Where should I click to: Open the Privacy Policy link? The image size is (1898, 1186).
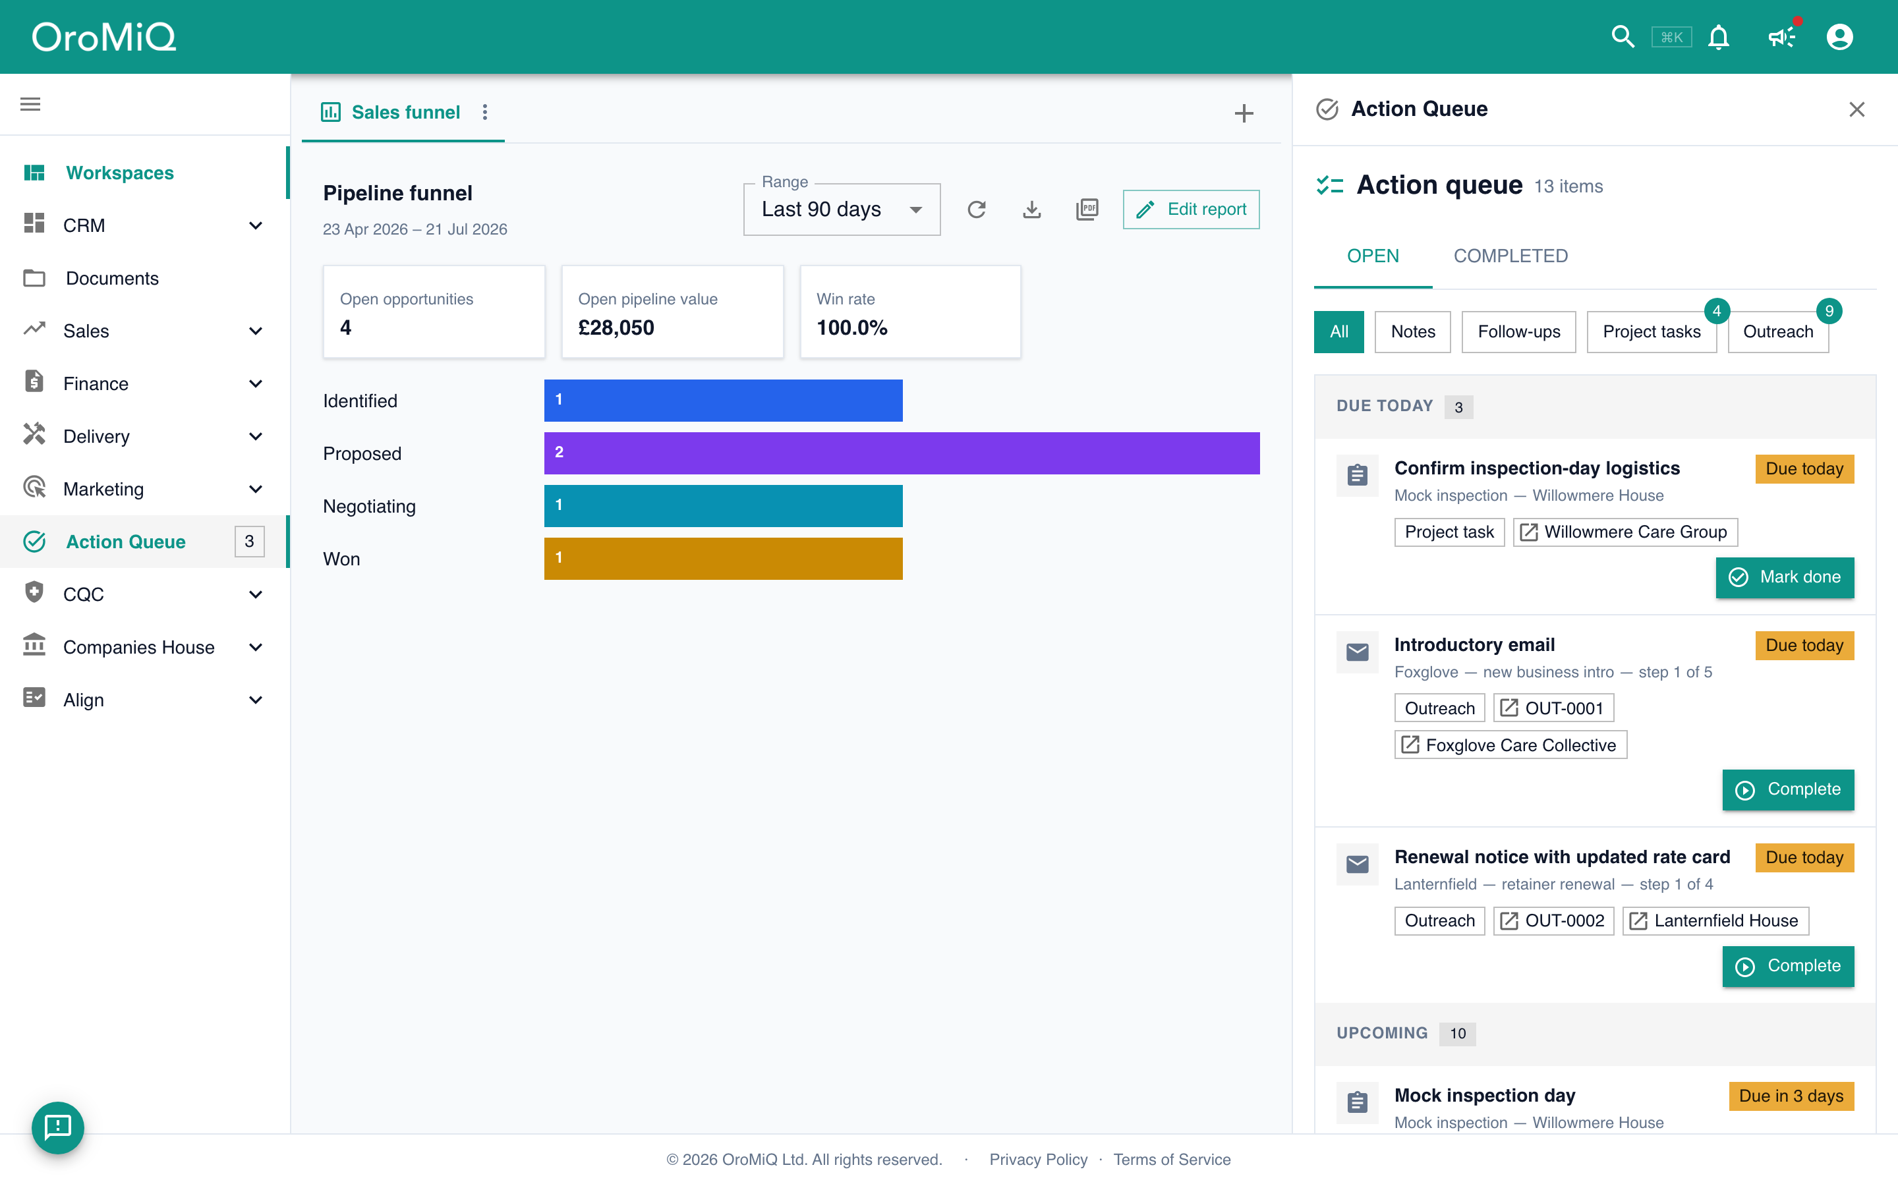1037,1160
